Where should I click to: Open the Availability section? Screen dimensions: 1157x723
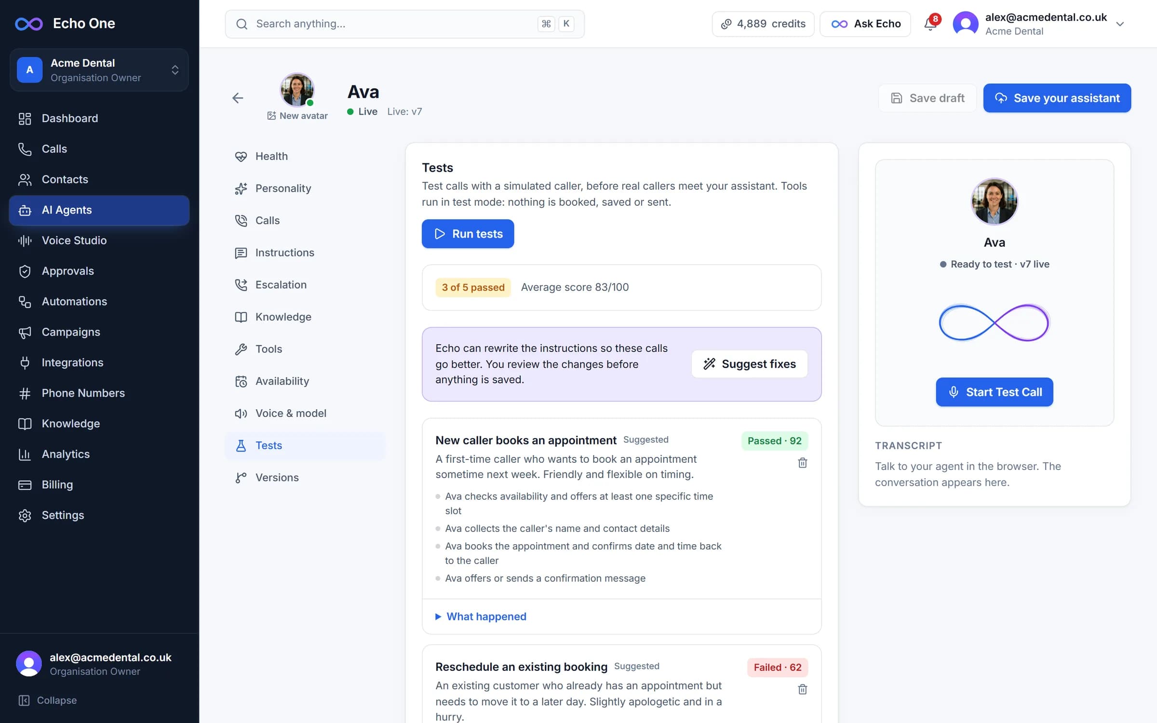[x=305, y=381]
